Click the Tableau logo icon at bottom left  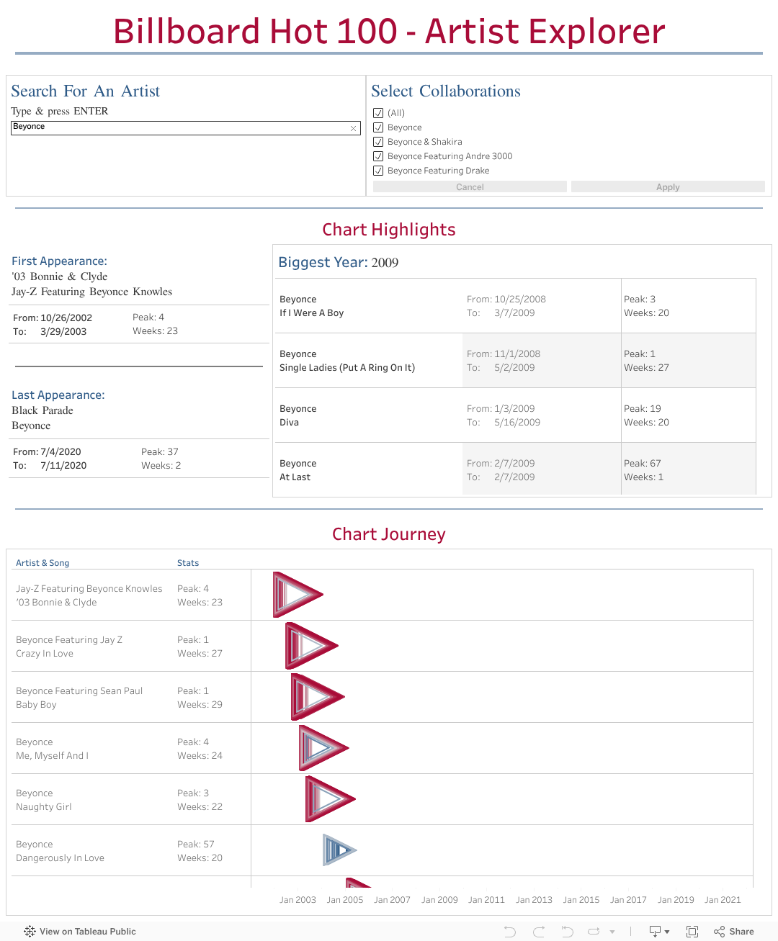[30, 932]
